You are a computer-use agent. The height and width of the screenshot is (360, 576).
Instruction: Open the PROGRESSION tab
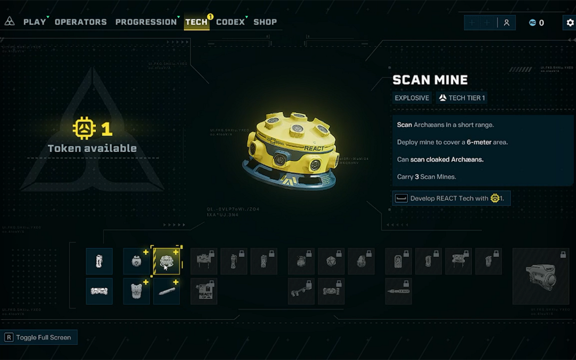click(x=146, y=22)
